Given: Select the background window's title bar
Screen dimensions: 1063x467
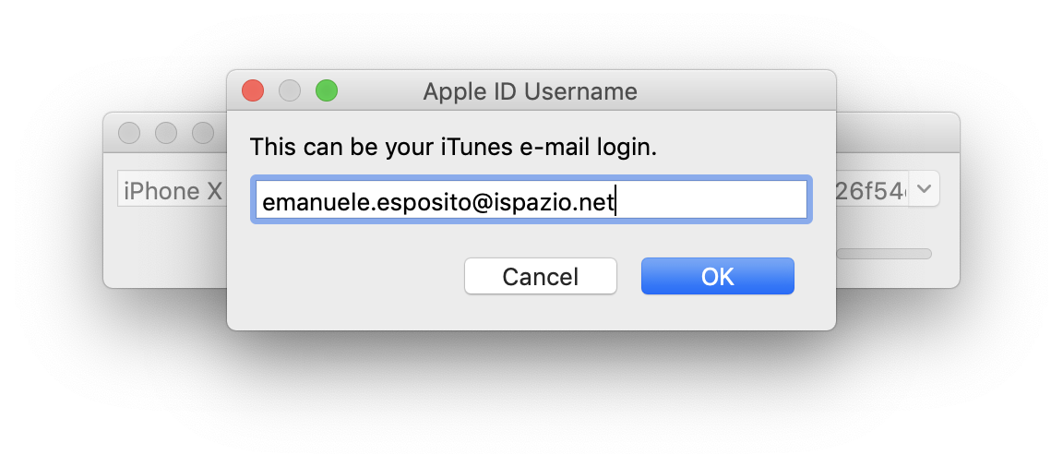Looking at the screenshot, I should (x=898, y=132).
